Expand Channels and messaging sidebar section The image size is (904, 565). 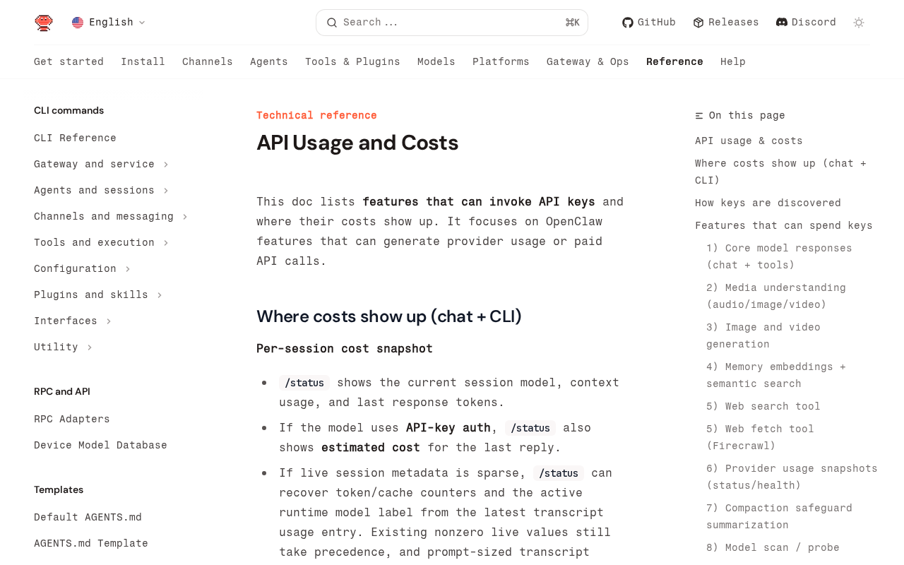(185, 217)
